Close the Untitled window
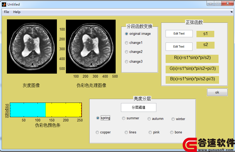The height and width of the screenshot is (152, 235). point(228,3)
